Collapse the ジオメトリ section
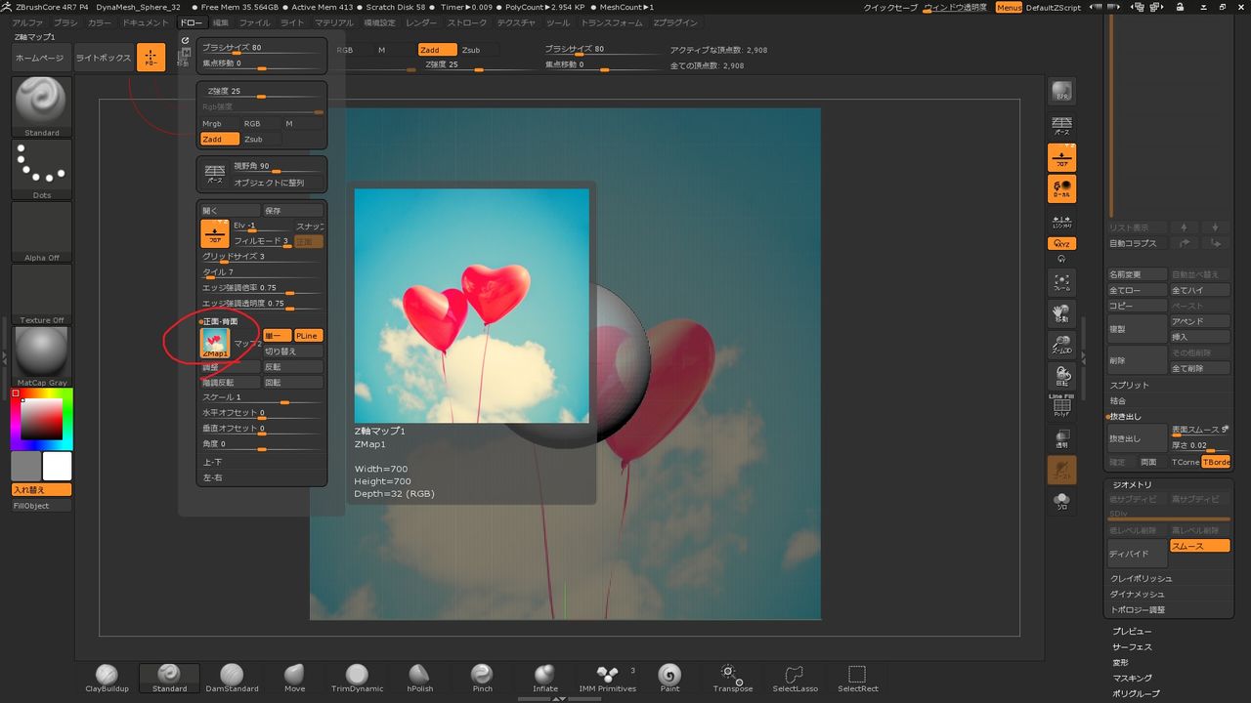 (1132, 485)
